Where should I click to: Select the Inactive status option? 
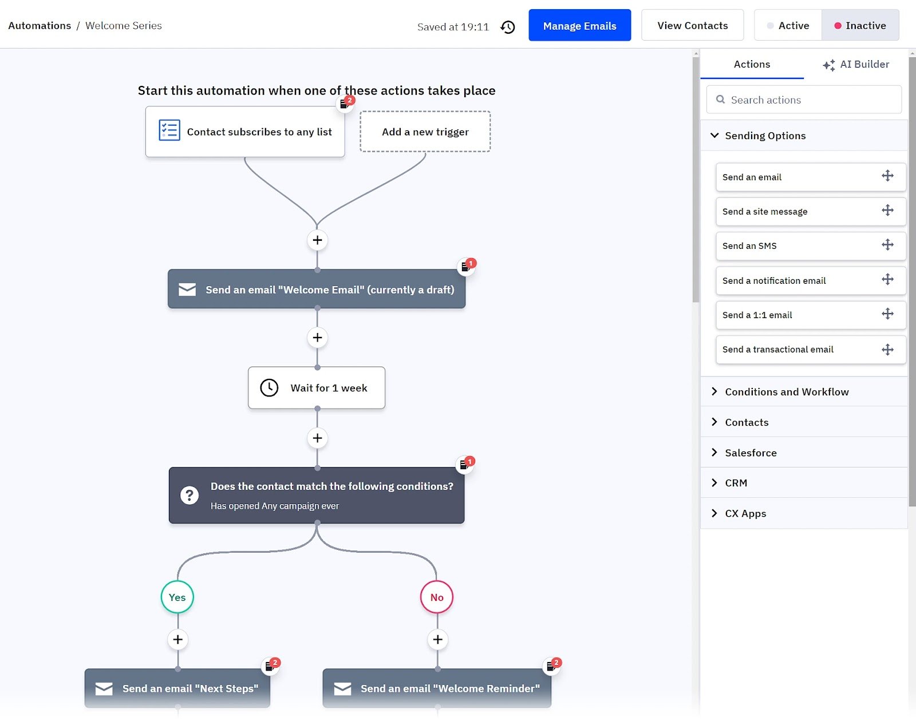pos(860,25)
